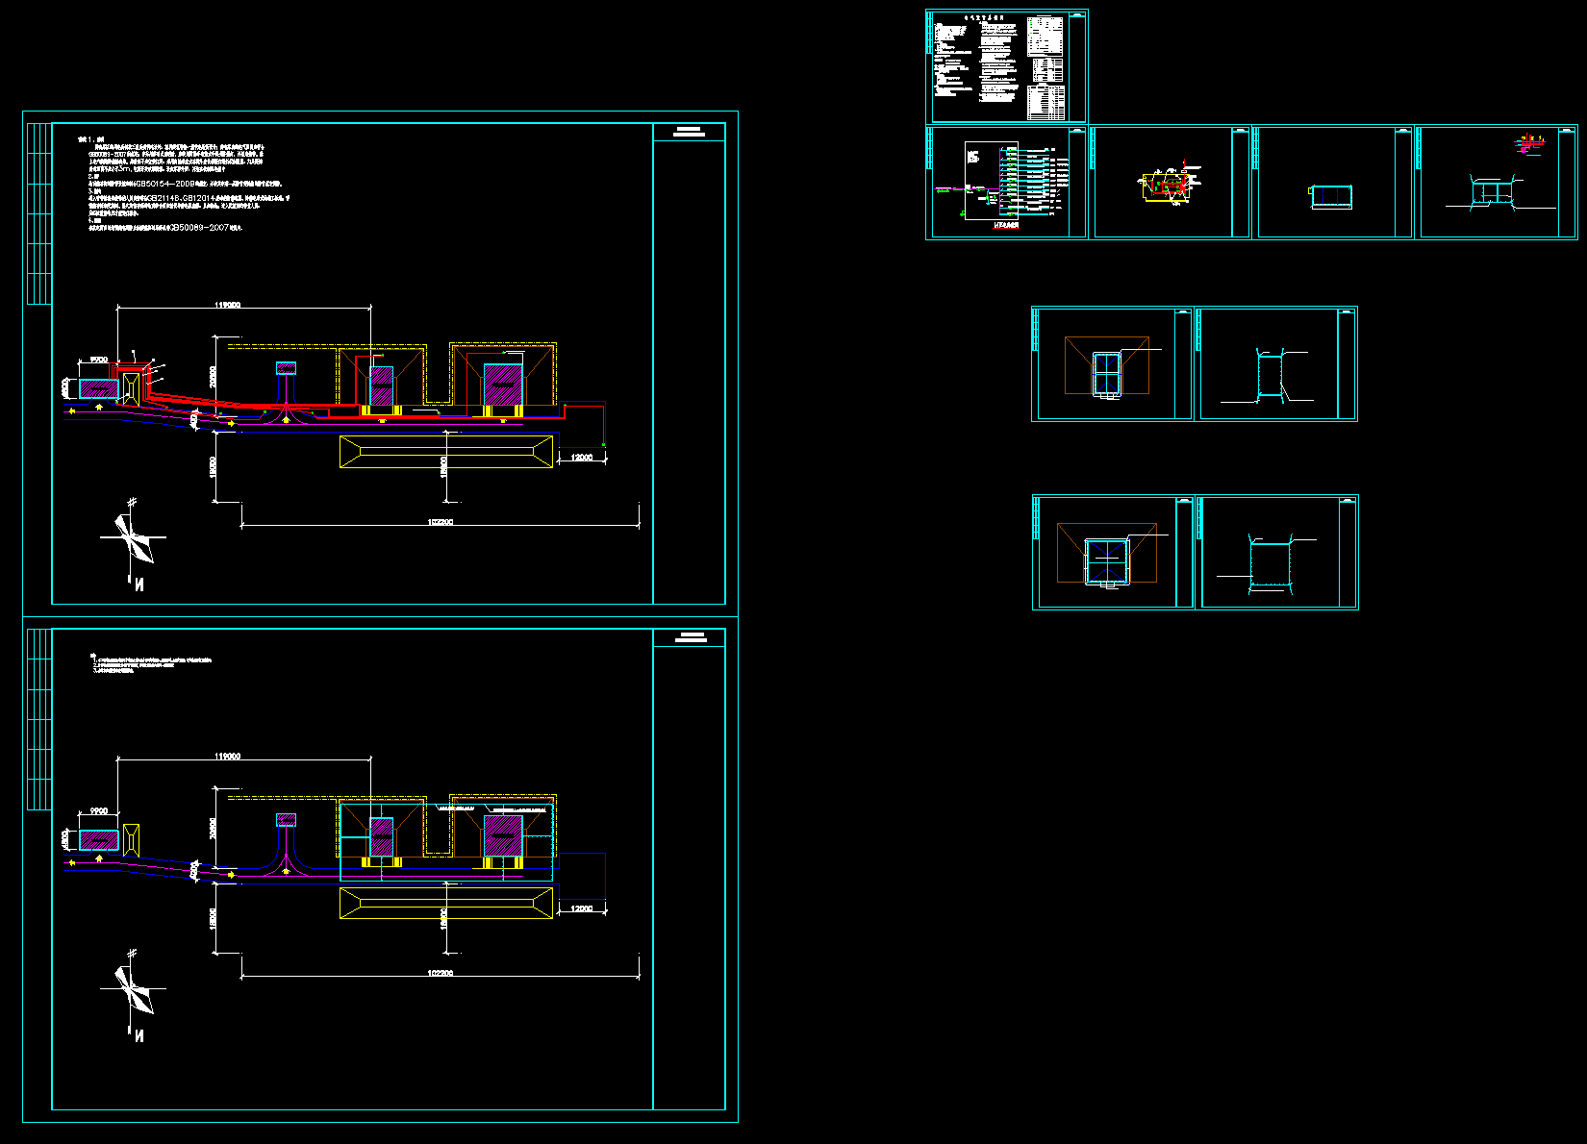Select the leftmost magenta hatched building in upper plan
The height and width of the screenshot is (1144, 1587).
[x=99, y=388]
